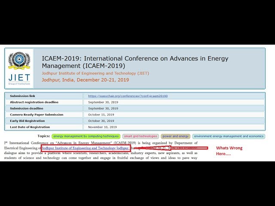Click the ICAEM-2019 conference title heading
Image resolution: width=275 pixels, height=206 pixels.
pos(135,62)
